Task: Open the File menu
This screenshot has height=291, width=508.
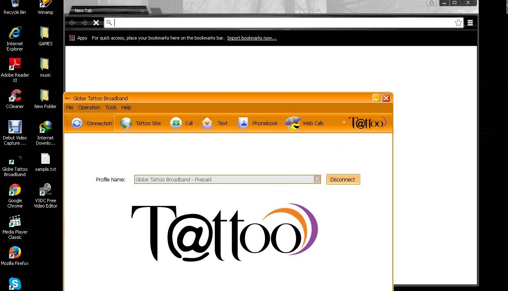Action: click(x=70, y=108)
